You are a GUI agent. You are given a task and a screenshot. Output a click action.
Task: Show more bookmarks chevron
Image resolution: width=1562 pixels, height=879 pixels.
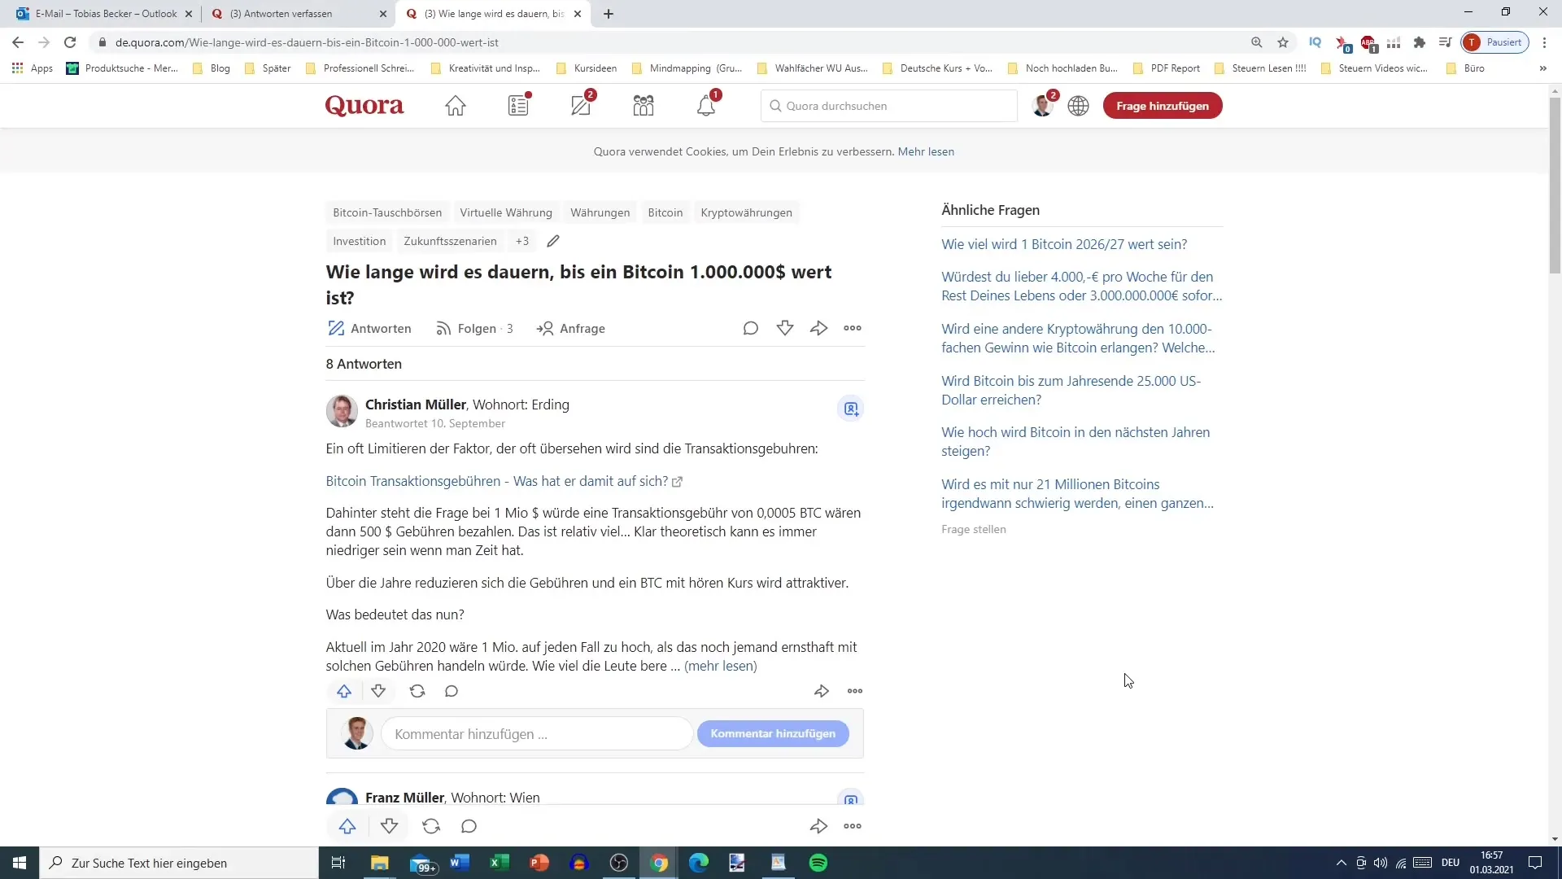[1542, 68]
